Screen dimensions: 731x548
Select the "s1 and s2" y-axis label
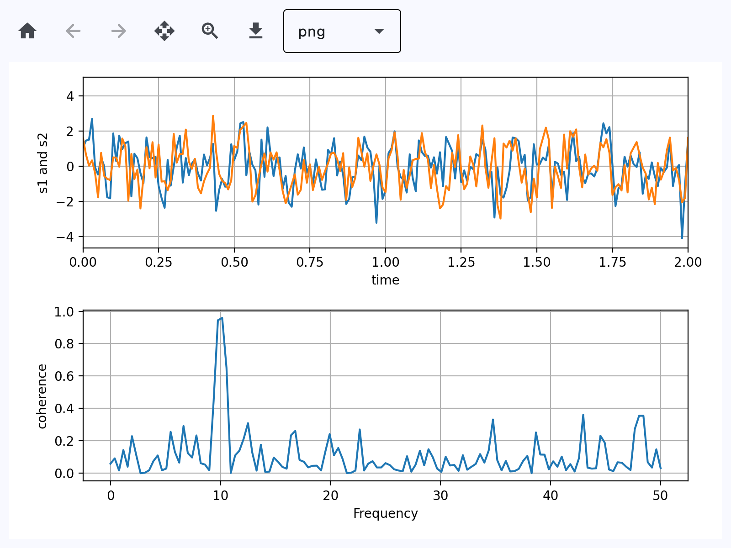tap(43, 163)
